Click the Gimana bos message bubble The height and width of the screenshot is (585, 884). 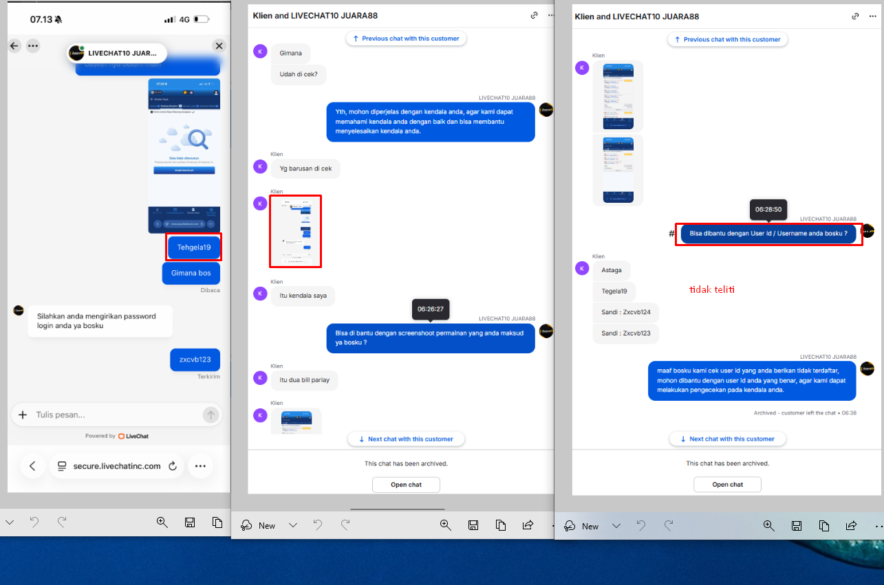tap(191, 273)
